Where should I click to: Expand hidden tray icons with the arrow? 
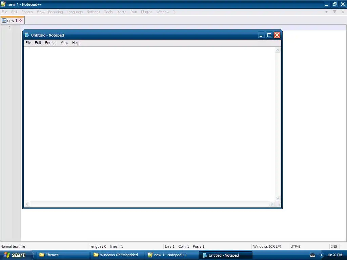[x=322, y=255]
